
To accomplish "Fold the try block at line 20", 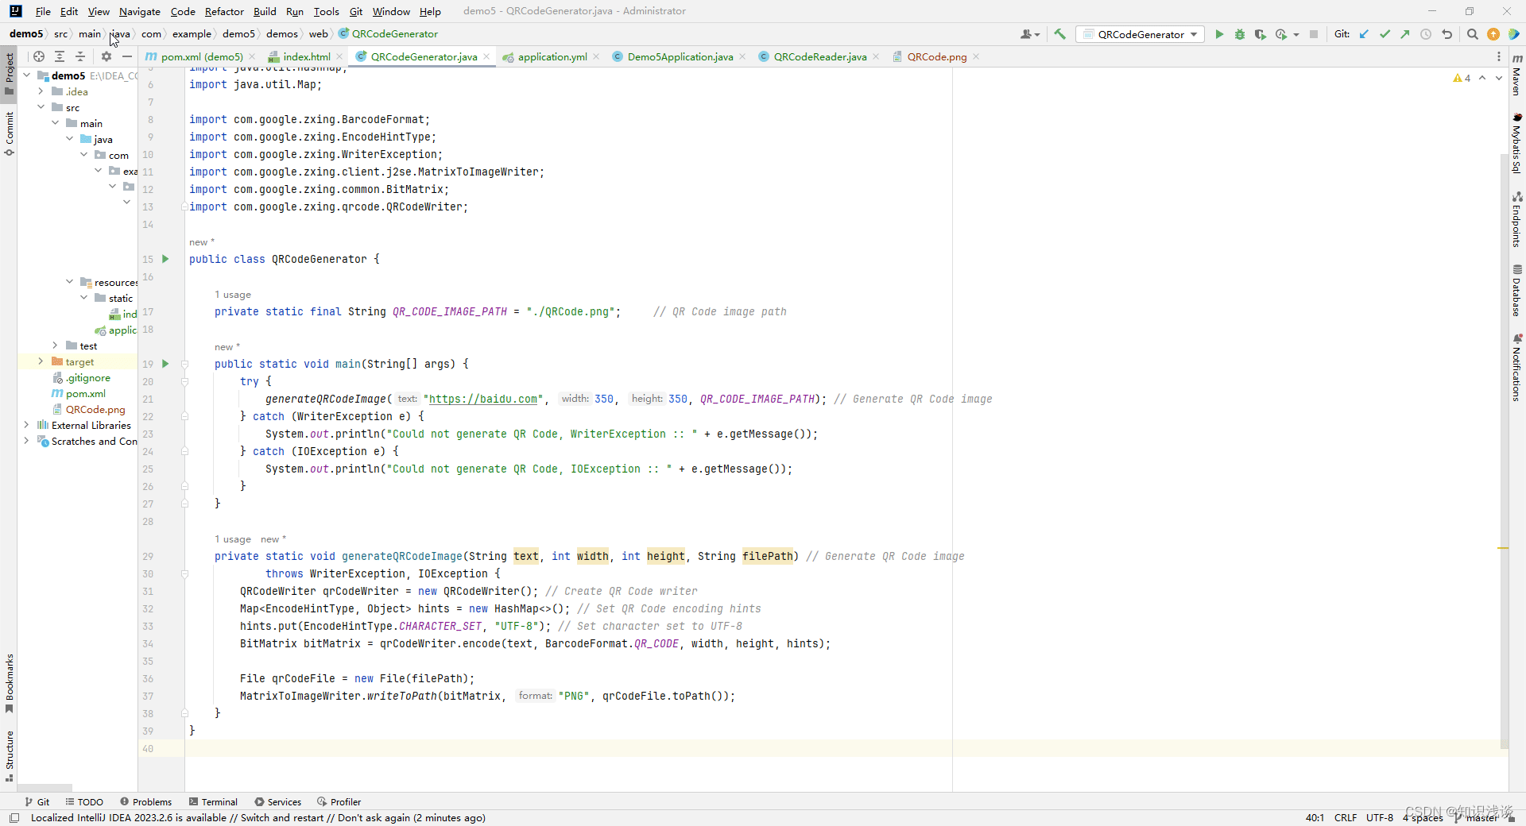I will (x=184, y=381).
